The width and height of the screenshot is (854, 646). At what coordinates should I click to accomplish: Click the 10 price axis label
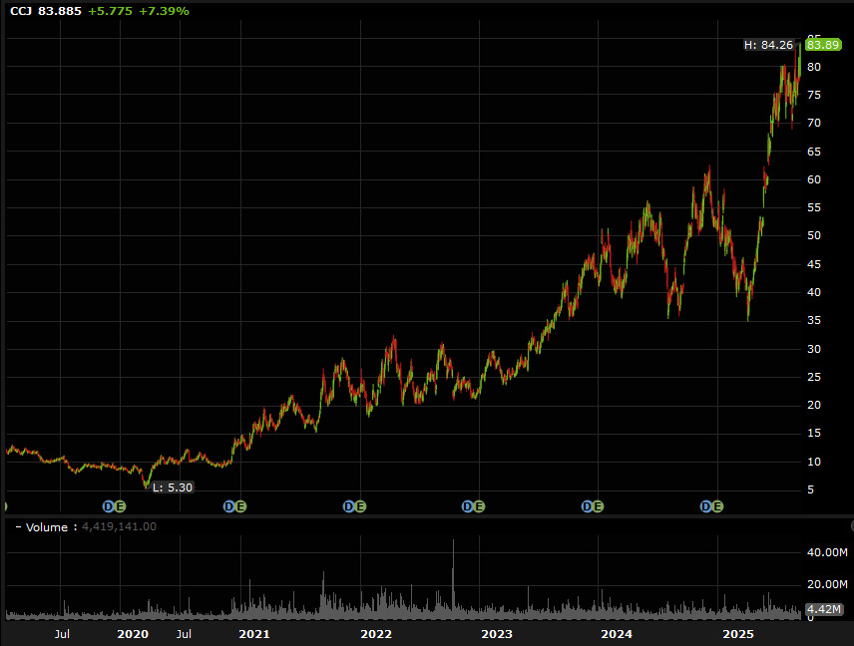click(814, 462)
